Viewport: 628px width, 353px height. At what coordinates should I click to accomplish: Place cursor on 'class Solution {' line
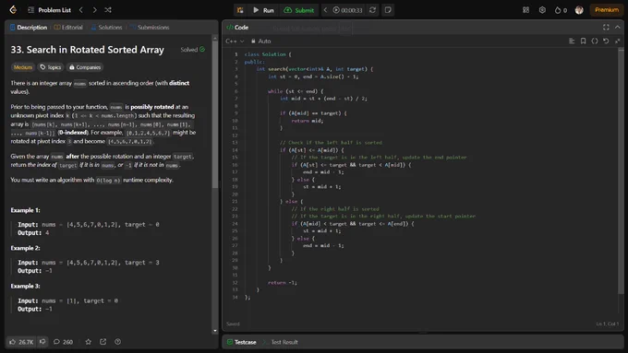coord(268,54)
